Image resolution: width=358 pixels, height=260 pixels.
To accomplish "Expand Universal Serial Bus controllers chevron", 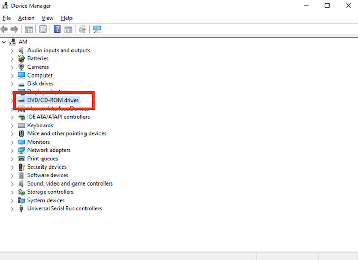I will click(x=12, y=209).
